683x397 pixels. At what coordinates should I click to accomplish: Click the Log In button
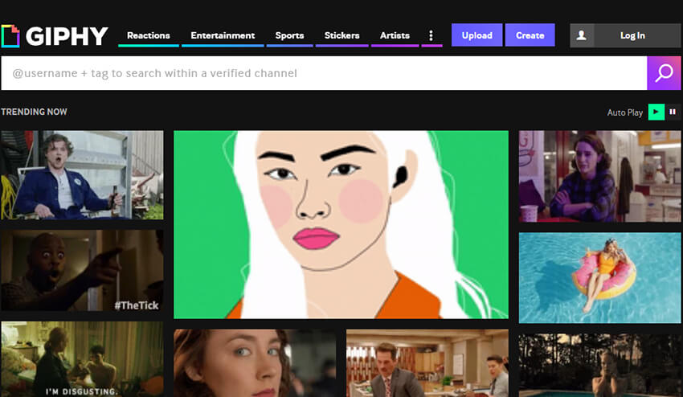[x=632, y=35]
